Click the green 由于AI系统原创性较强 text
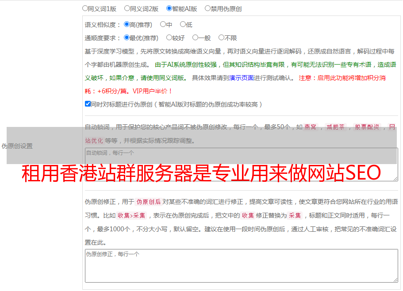 click(186, 65)
